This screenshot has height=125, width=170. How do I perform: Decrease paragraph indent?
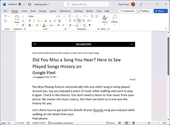pyautogui.click(x=92, y=16)
